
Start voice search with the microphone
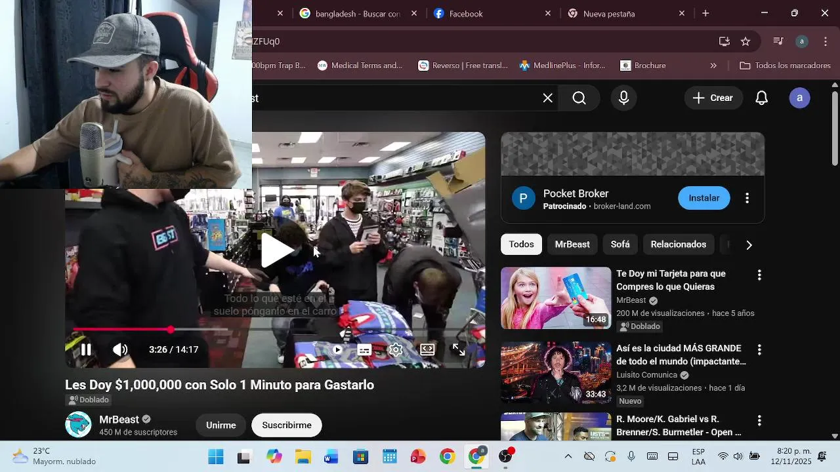tap(623, 98)
